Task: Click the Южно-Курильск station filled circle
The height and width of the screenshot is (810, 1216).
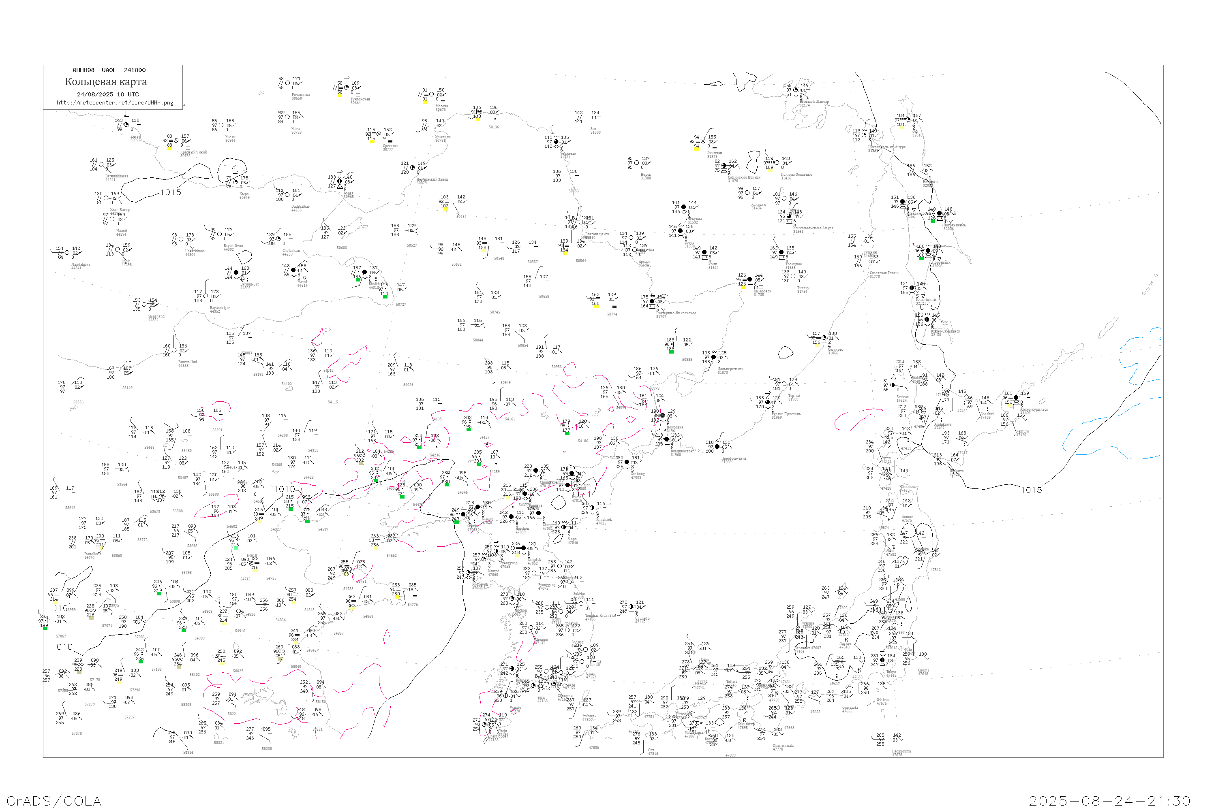Action: coord(1016,398)
